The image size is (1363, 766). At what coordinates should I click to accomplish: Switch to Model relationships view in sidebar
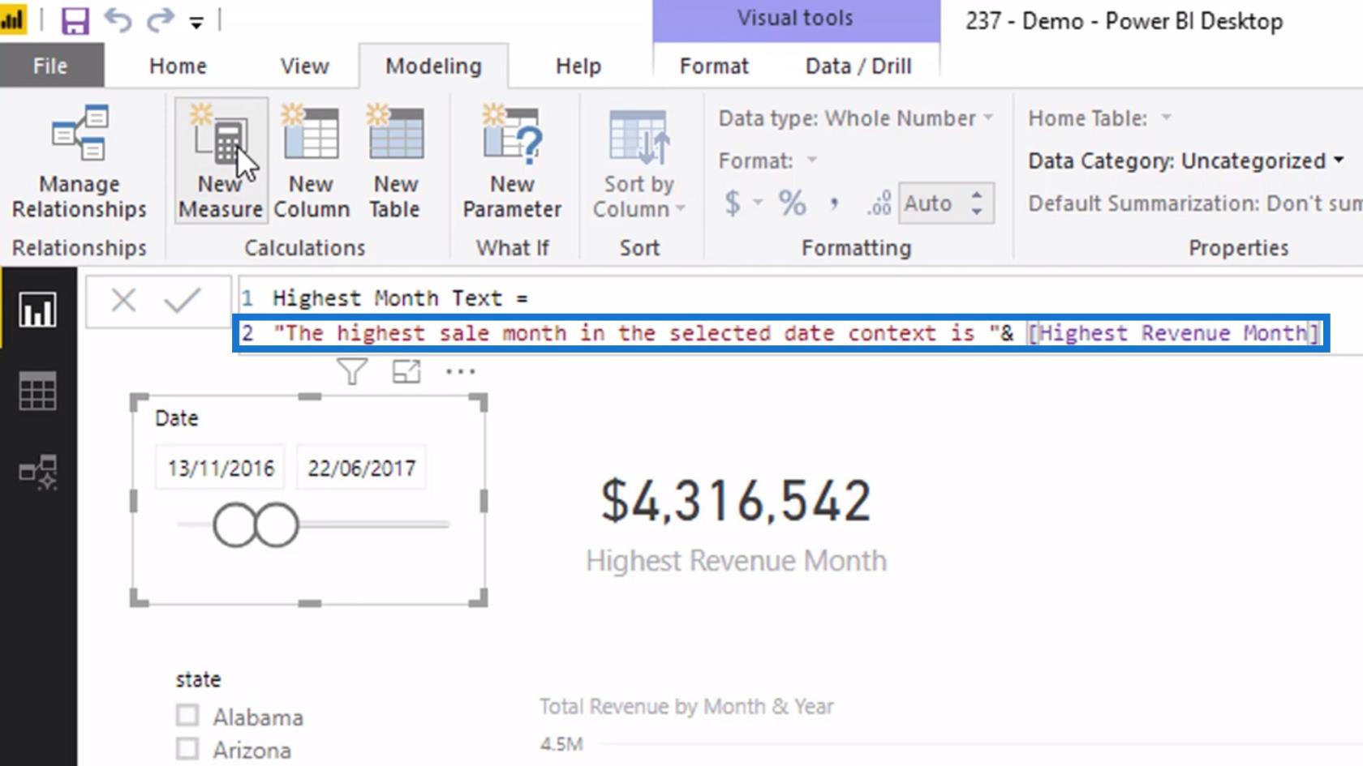coord(37,472)
